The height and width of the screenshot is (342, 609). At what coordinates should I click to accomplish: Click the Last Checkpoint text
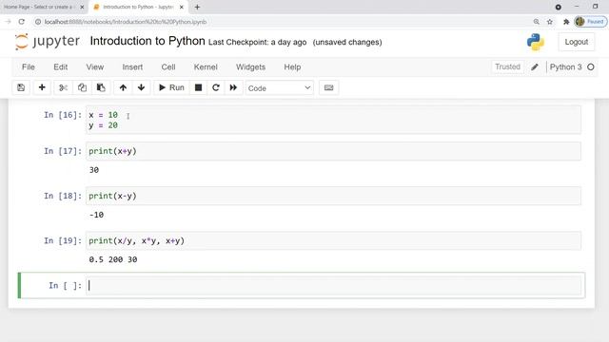click(257, 42)
